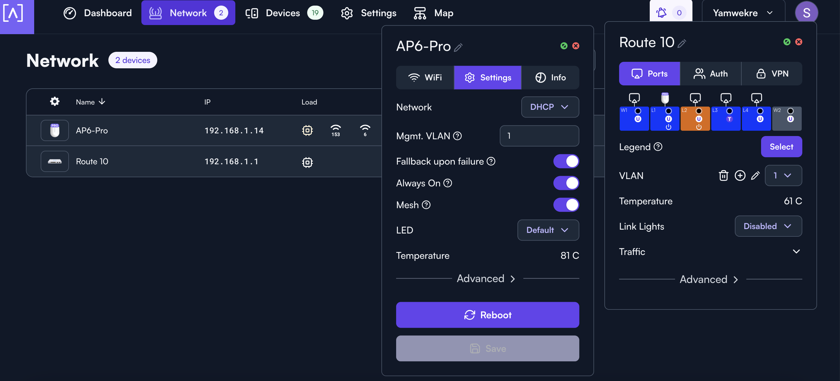Viewport: 840px width, 381px height.
Task: Click the Legend help question mark
Action: point(658,147)
